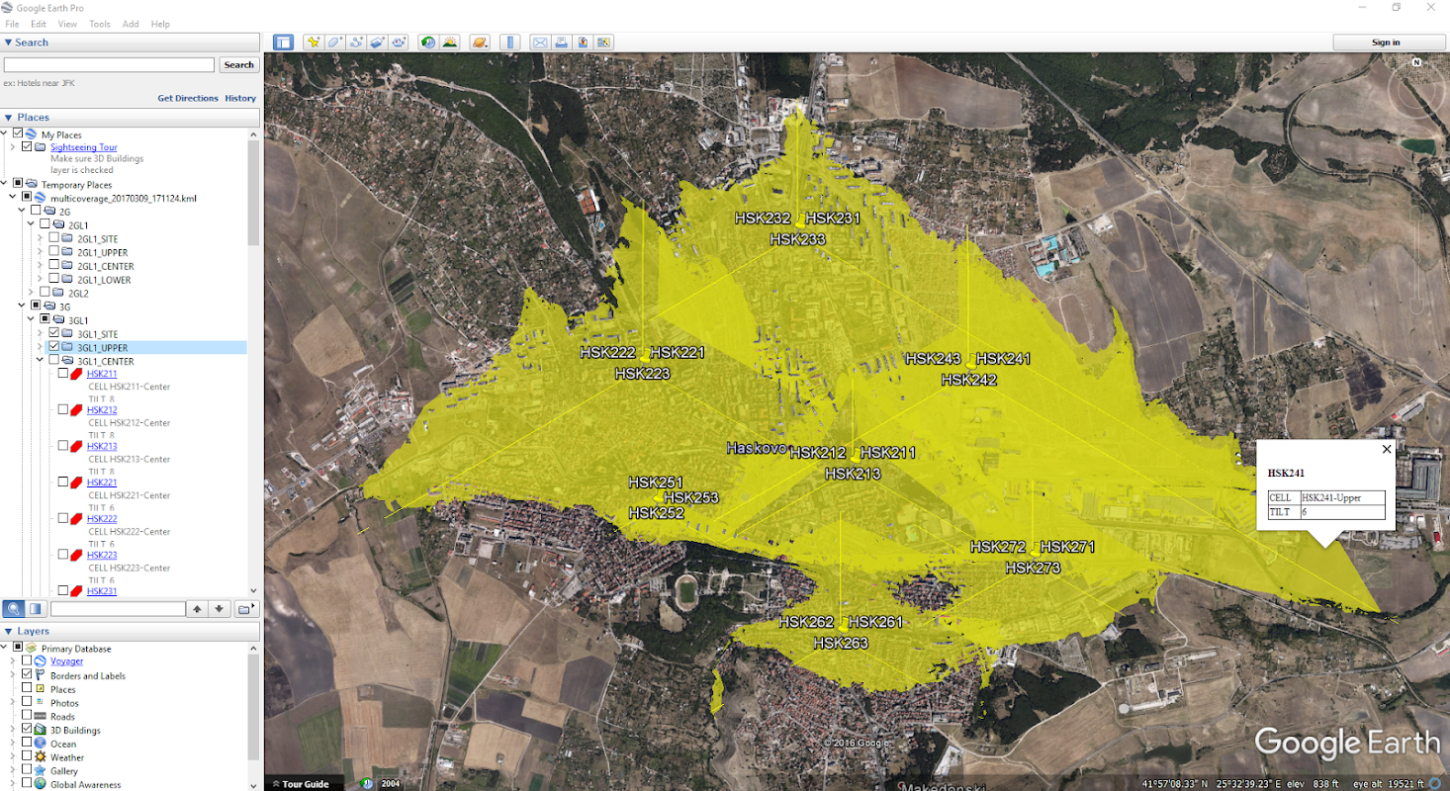
Task: Expand the 2GL2 folder node
Action: (x=33, y=293)
